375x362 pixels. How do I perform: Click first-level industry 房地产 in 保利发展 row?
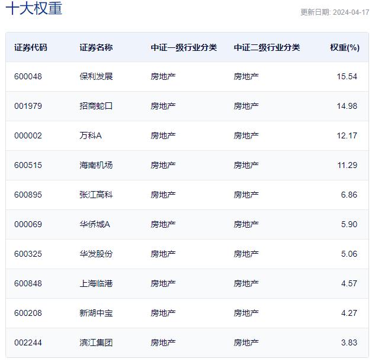coord(163,76)
